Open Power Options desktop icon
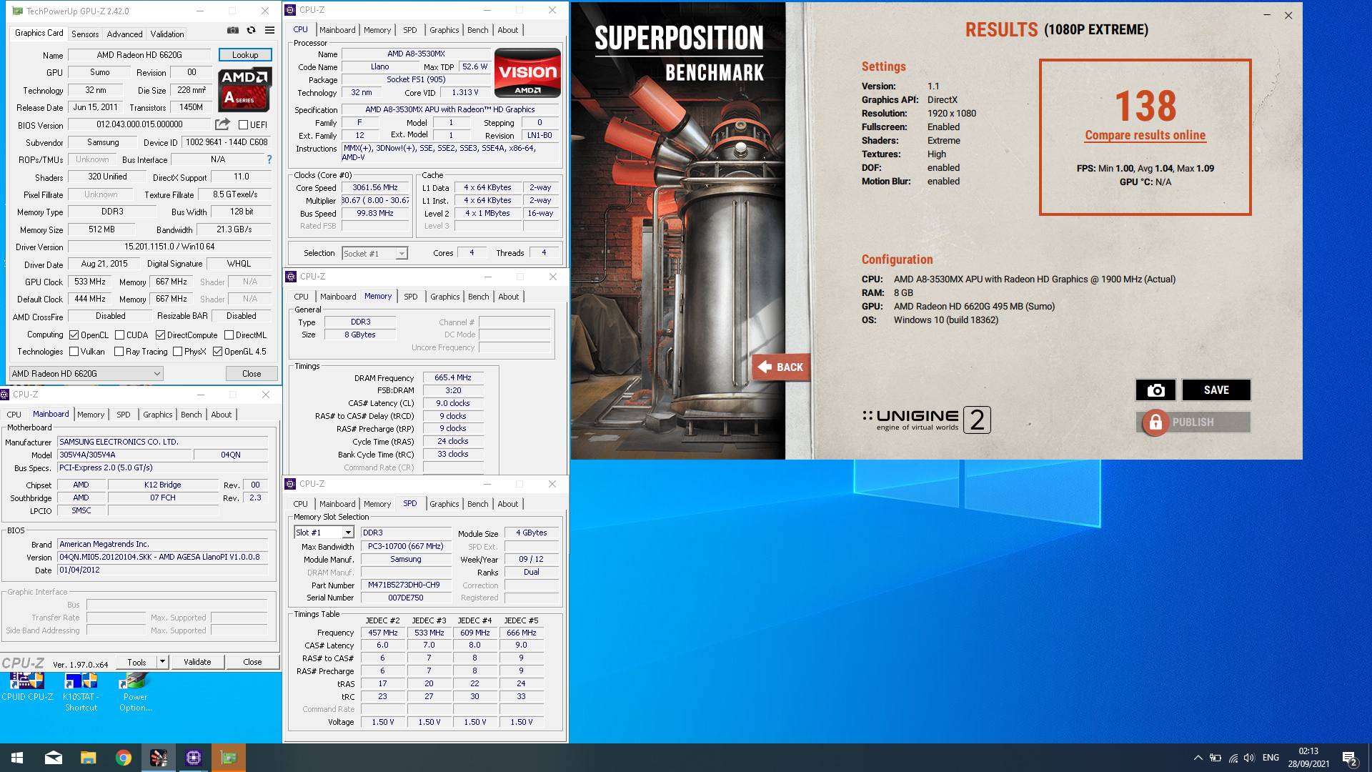Screen dimensions: 1372x772 pos(135,692)
